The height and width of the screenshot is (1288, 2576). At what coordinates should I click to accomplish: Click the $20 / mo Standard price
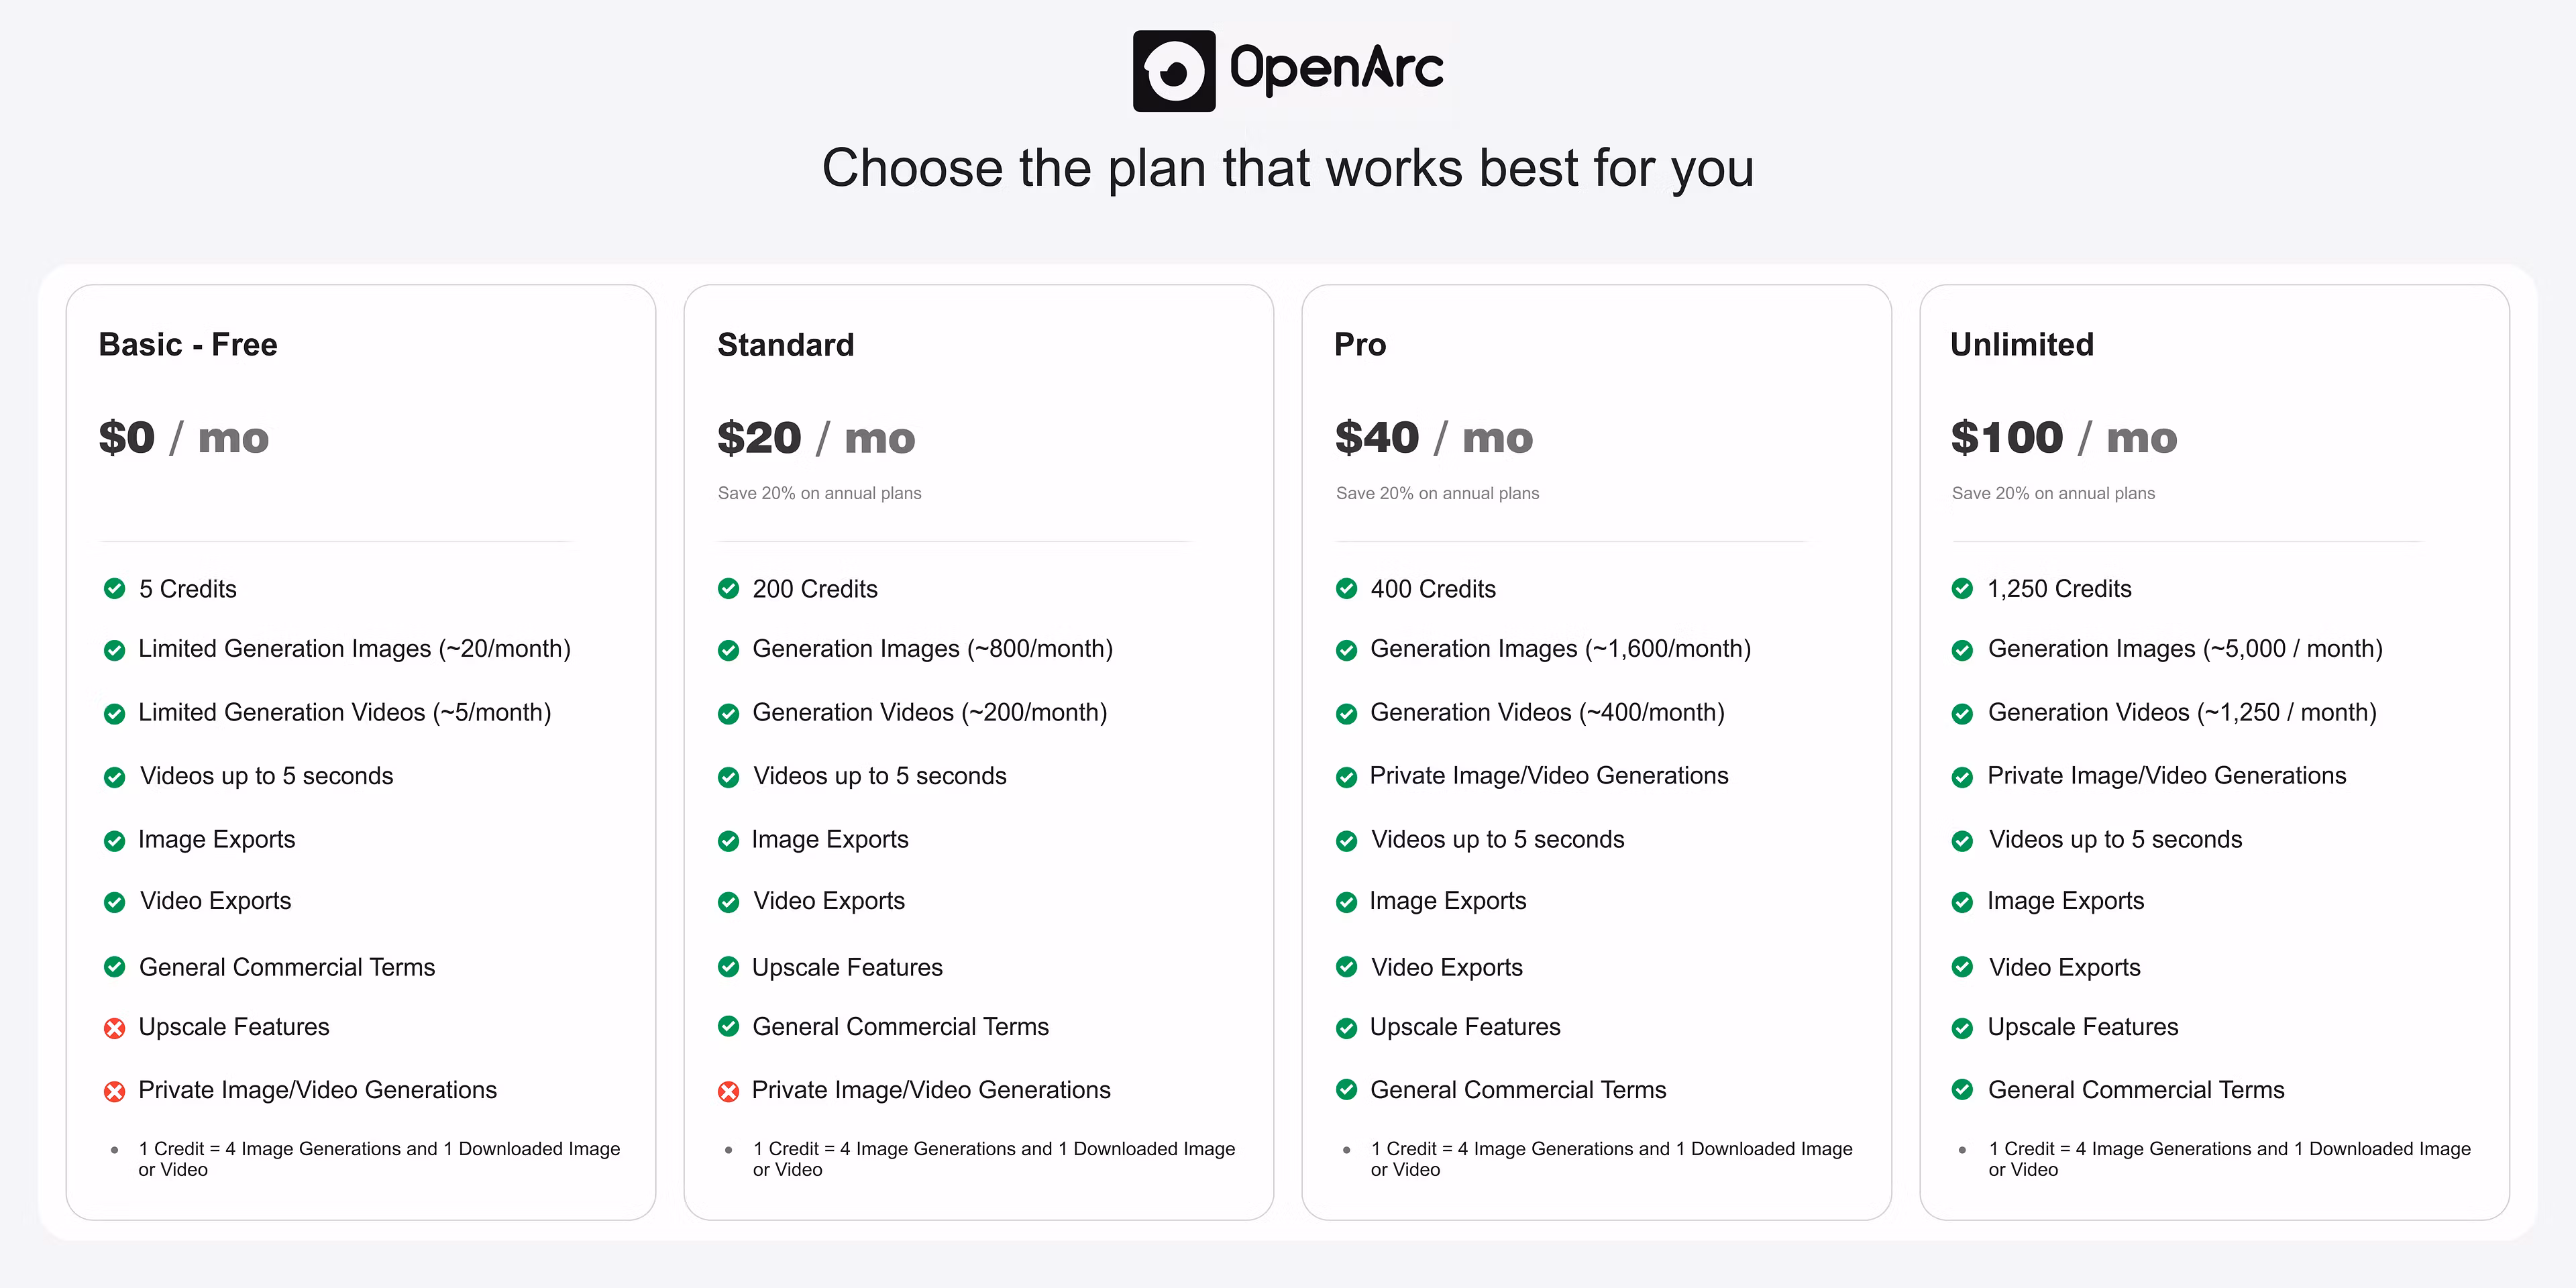816,438
